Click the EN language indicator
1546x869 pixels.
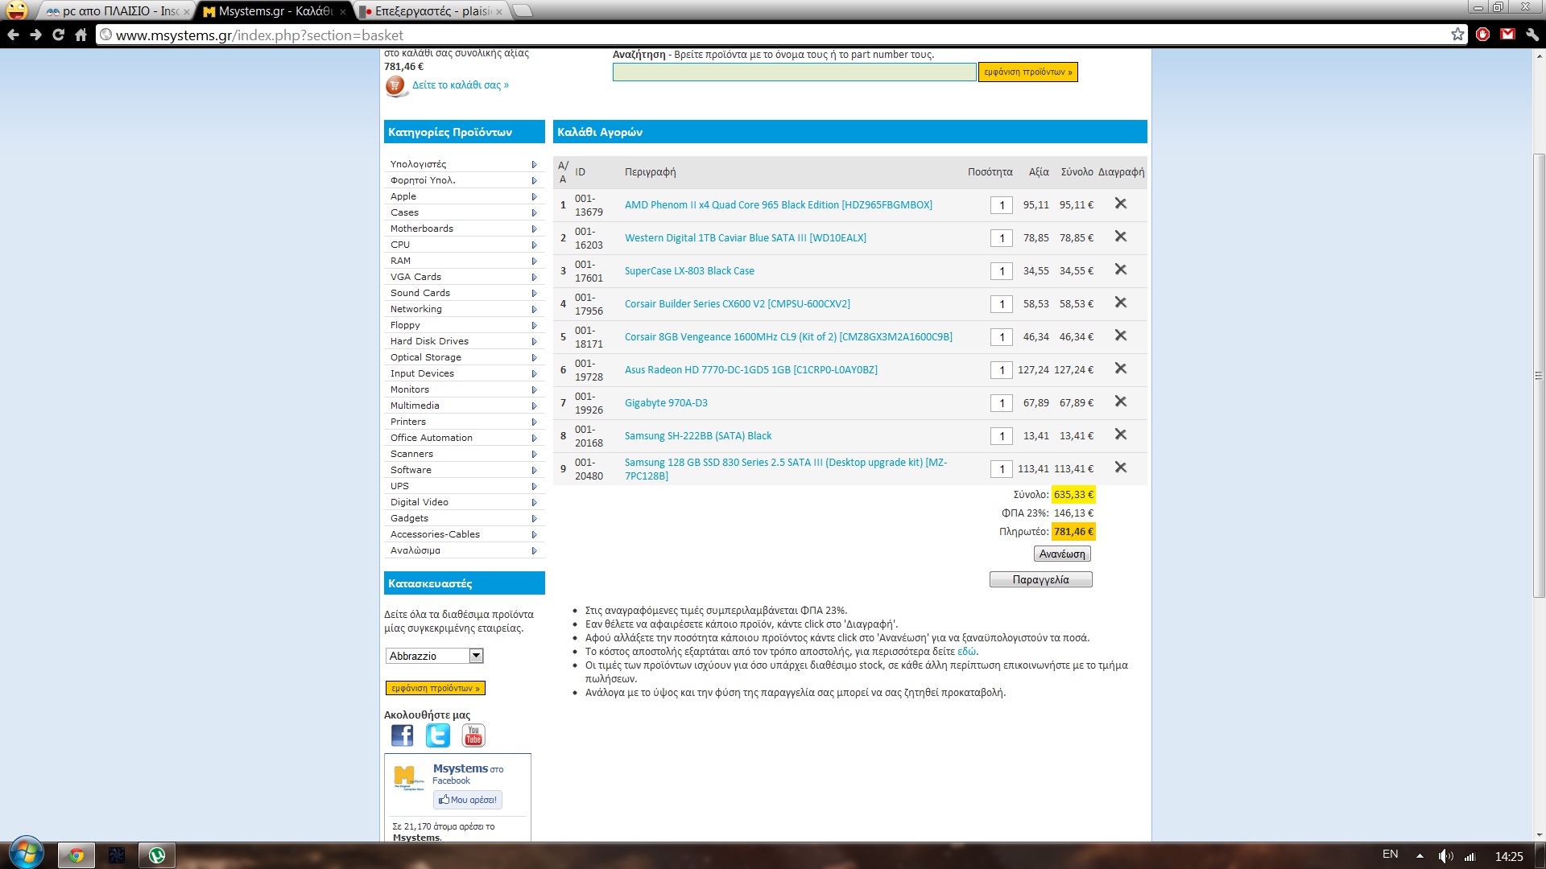click(1390, 855)
